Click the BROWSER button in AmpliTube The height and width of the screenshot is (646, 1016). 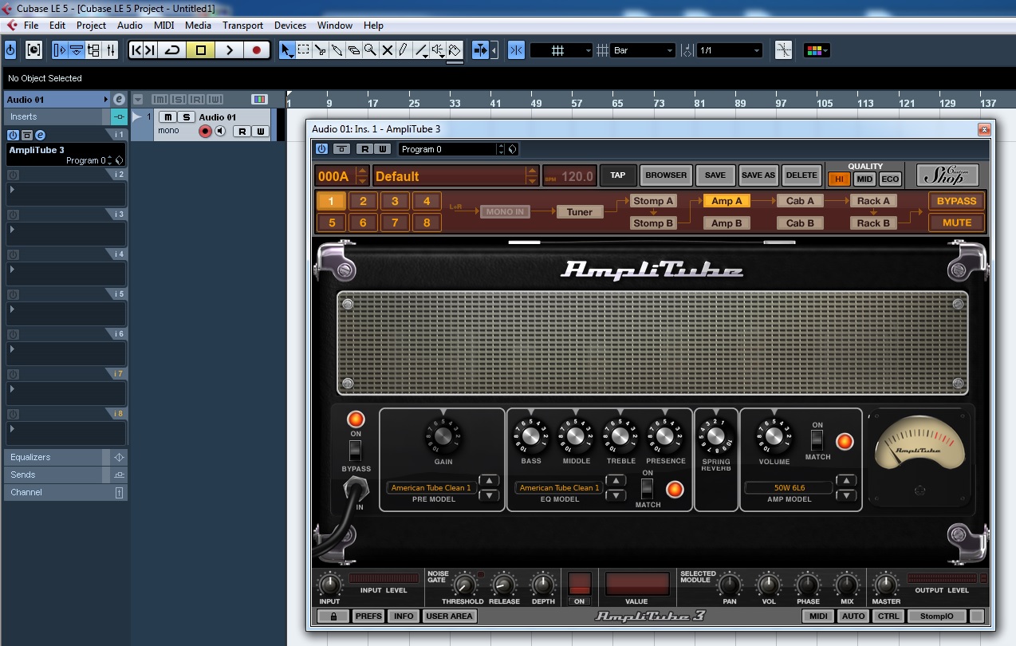click(665, 175)
